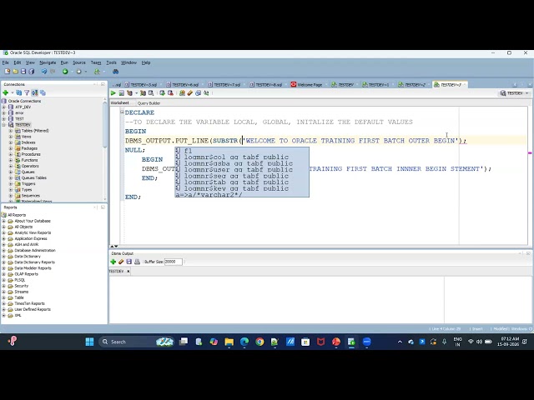
Task: Collapse the TESTDEV connection node
Action: coord(3,125)
